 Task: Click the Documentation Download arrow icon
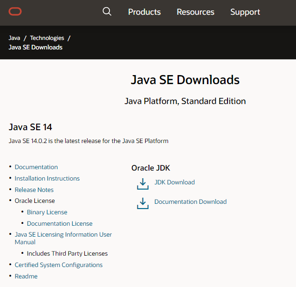click(x=143, y=203)
